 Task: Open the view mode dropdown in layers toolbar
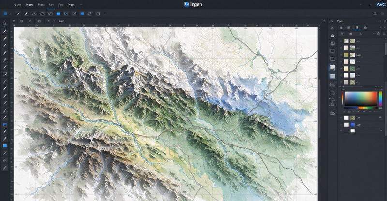[352, 34]
